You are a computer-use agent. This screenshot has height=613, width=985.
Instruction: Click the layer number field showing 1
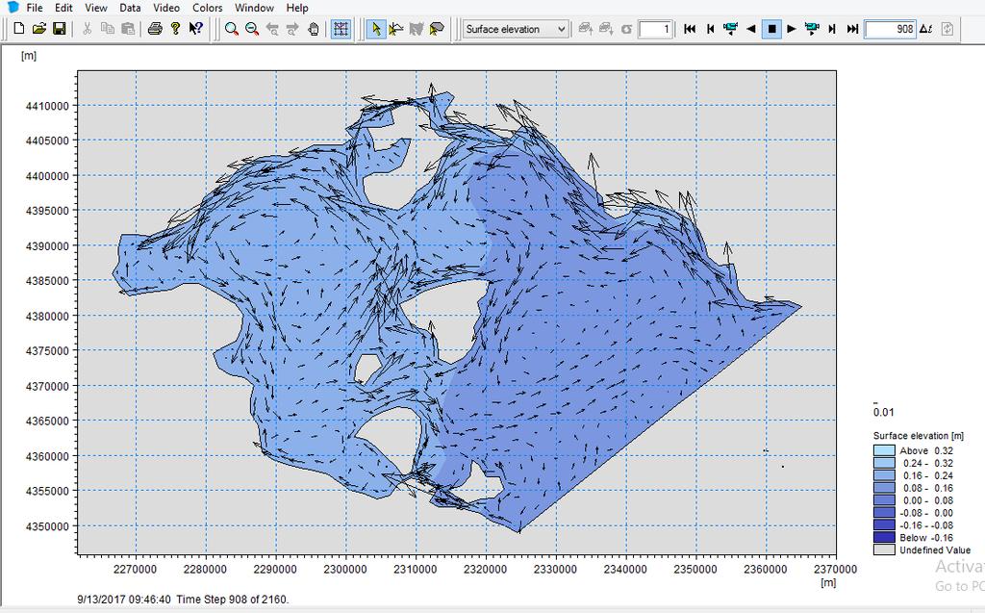[x=656, y=29]
